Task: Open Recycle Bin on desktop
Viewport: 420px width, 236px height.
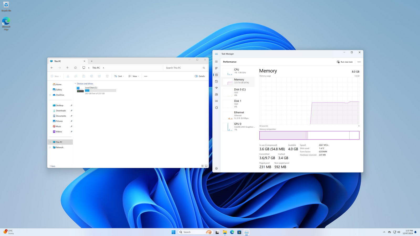Action: point(6,7)
